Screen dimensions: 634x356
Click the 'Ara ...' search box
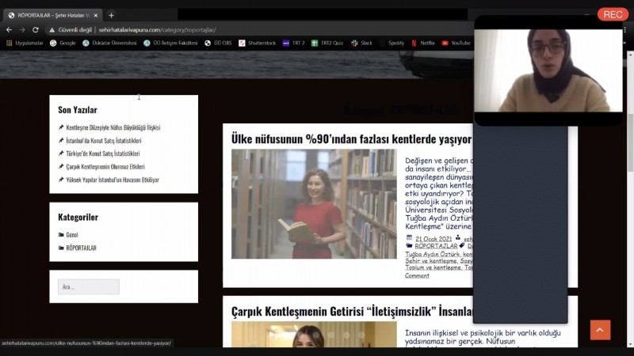pos(88,287)
